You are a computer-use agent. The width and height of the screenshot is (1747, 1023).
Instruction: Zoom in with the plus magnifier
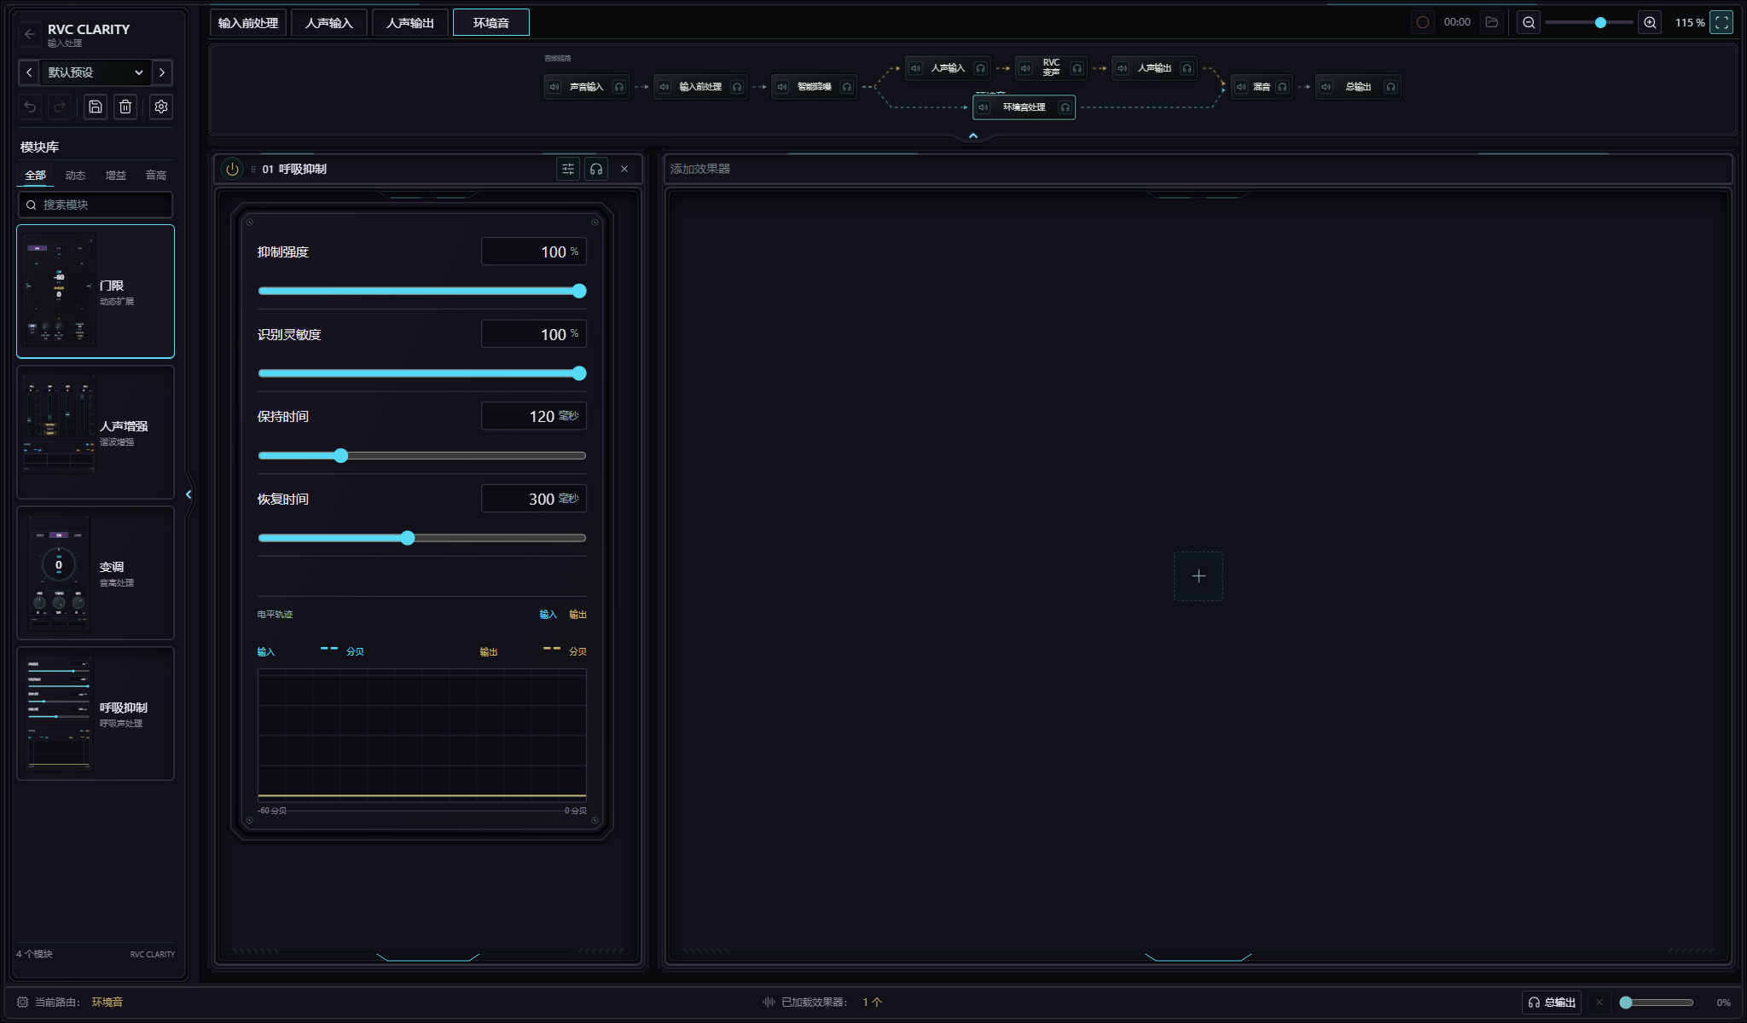1651,22
